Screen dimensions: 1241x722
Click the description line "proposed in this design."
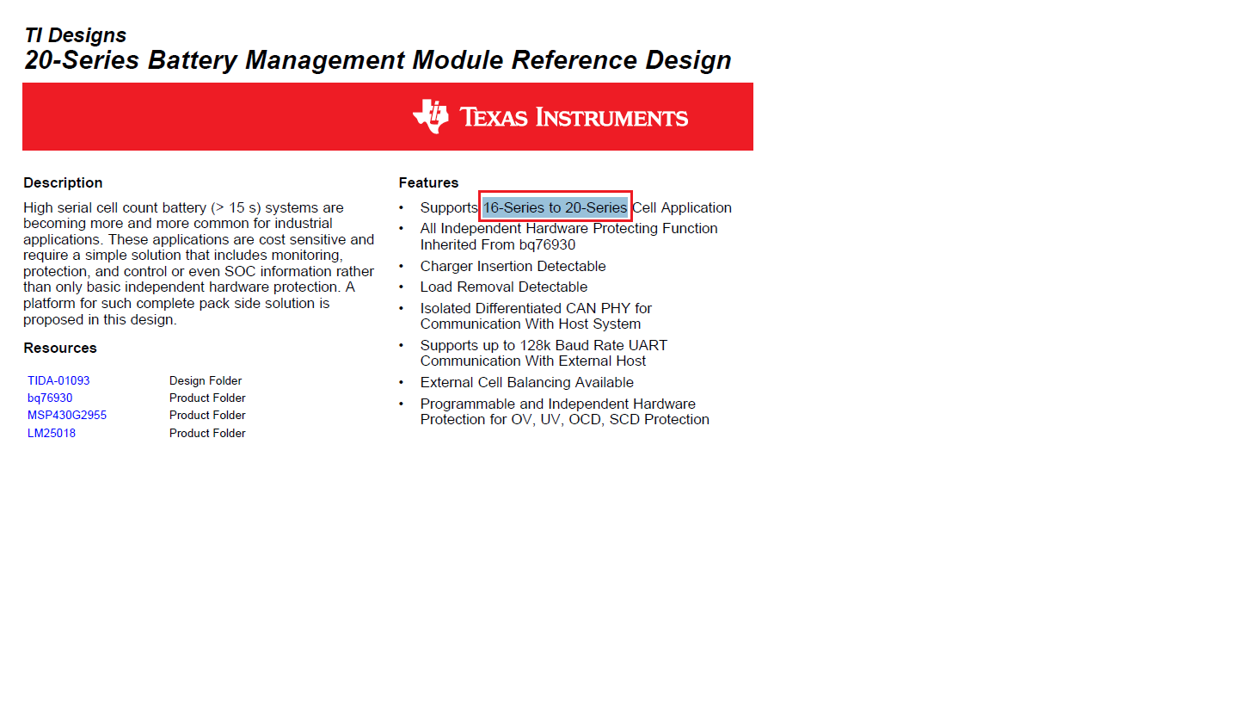point(100,319)
